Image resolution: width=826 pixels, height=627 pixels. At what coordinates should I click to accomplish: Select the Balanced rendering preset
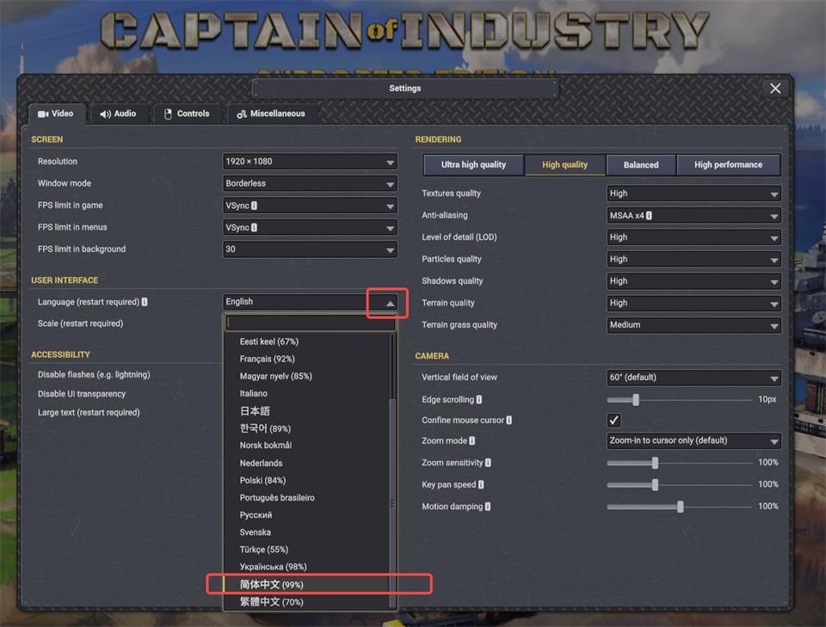(641, 165)
